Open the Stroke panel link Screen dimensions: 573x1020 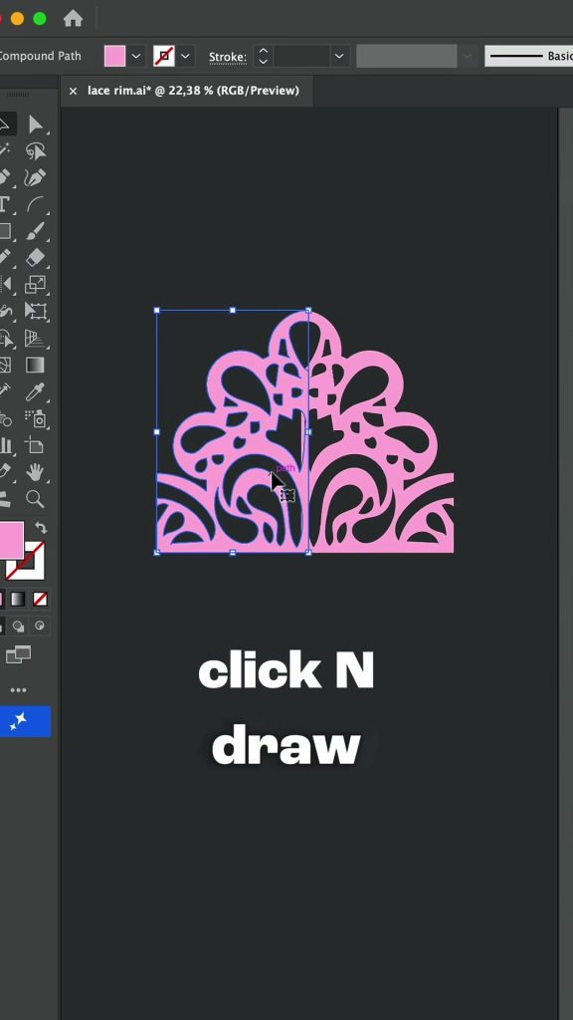(x=228, y=57)
